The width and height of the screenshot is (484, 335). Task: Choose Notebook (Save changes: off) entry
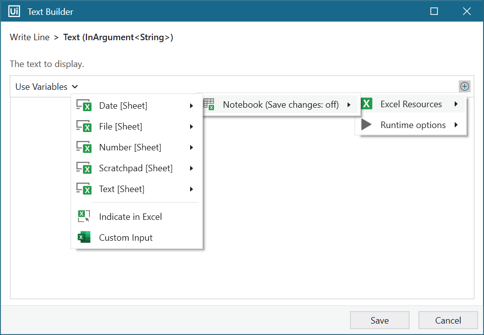pyautogui.click(x=280, y=105)
